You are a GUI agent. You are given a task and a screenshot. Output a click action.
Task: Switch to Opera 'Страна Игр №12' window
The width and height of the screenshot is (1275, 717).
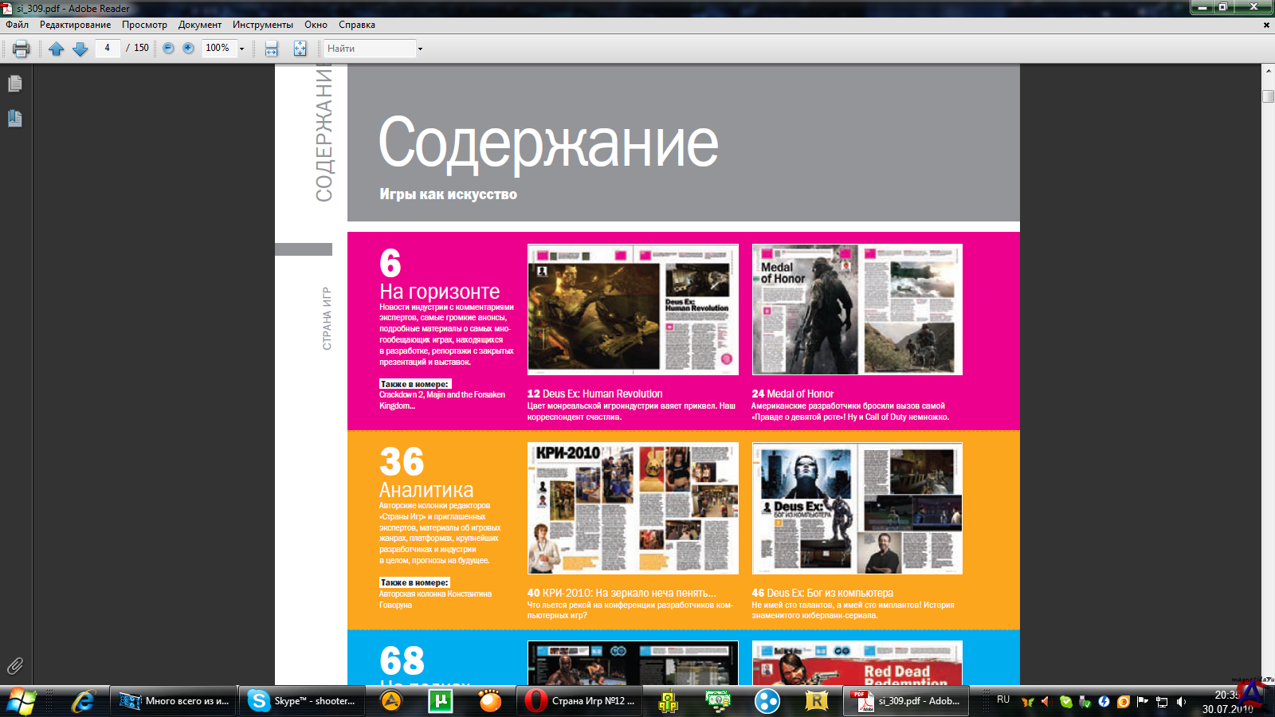tap(580, 701)
